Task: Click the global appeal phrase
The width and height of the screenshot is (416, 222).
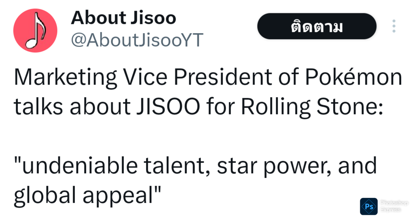Action: point(87,195)
